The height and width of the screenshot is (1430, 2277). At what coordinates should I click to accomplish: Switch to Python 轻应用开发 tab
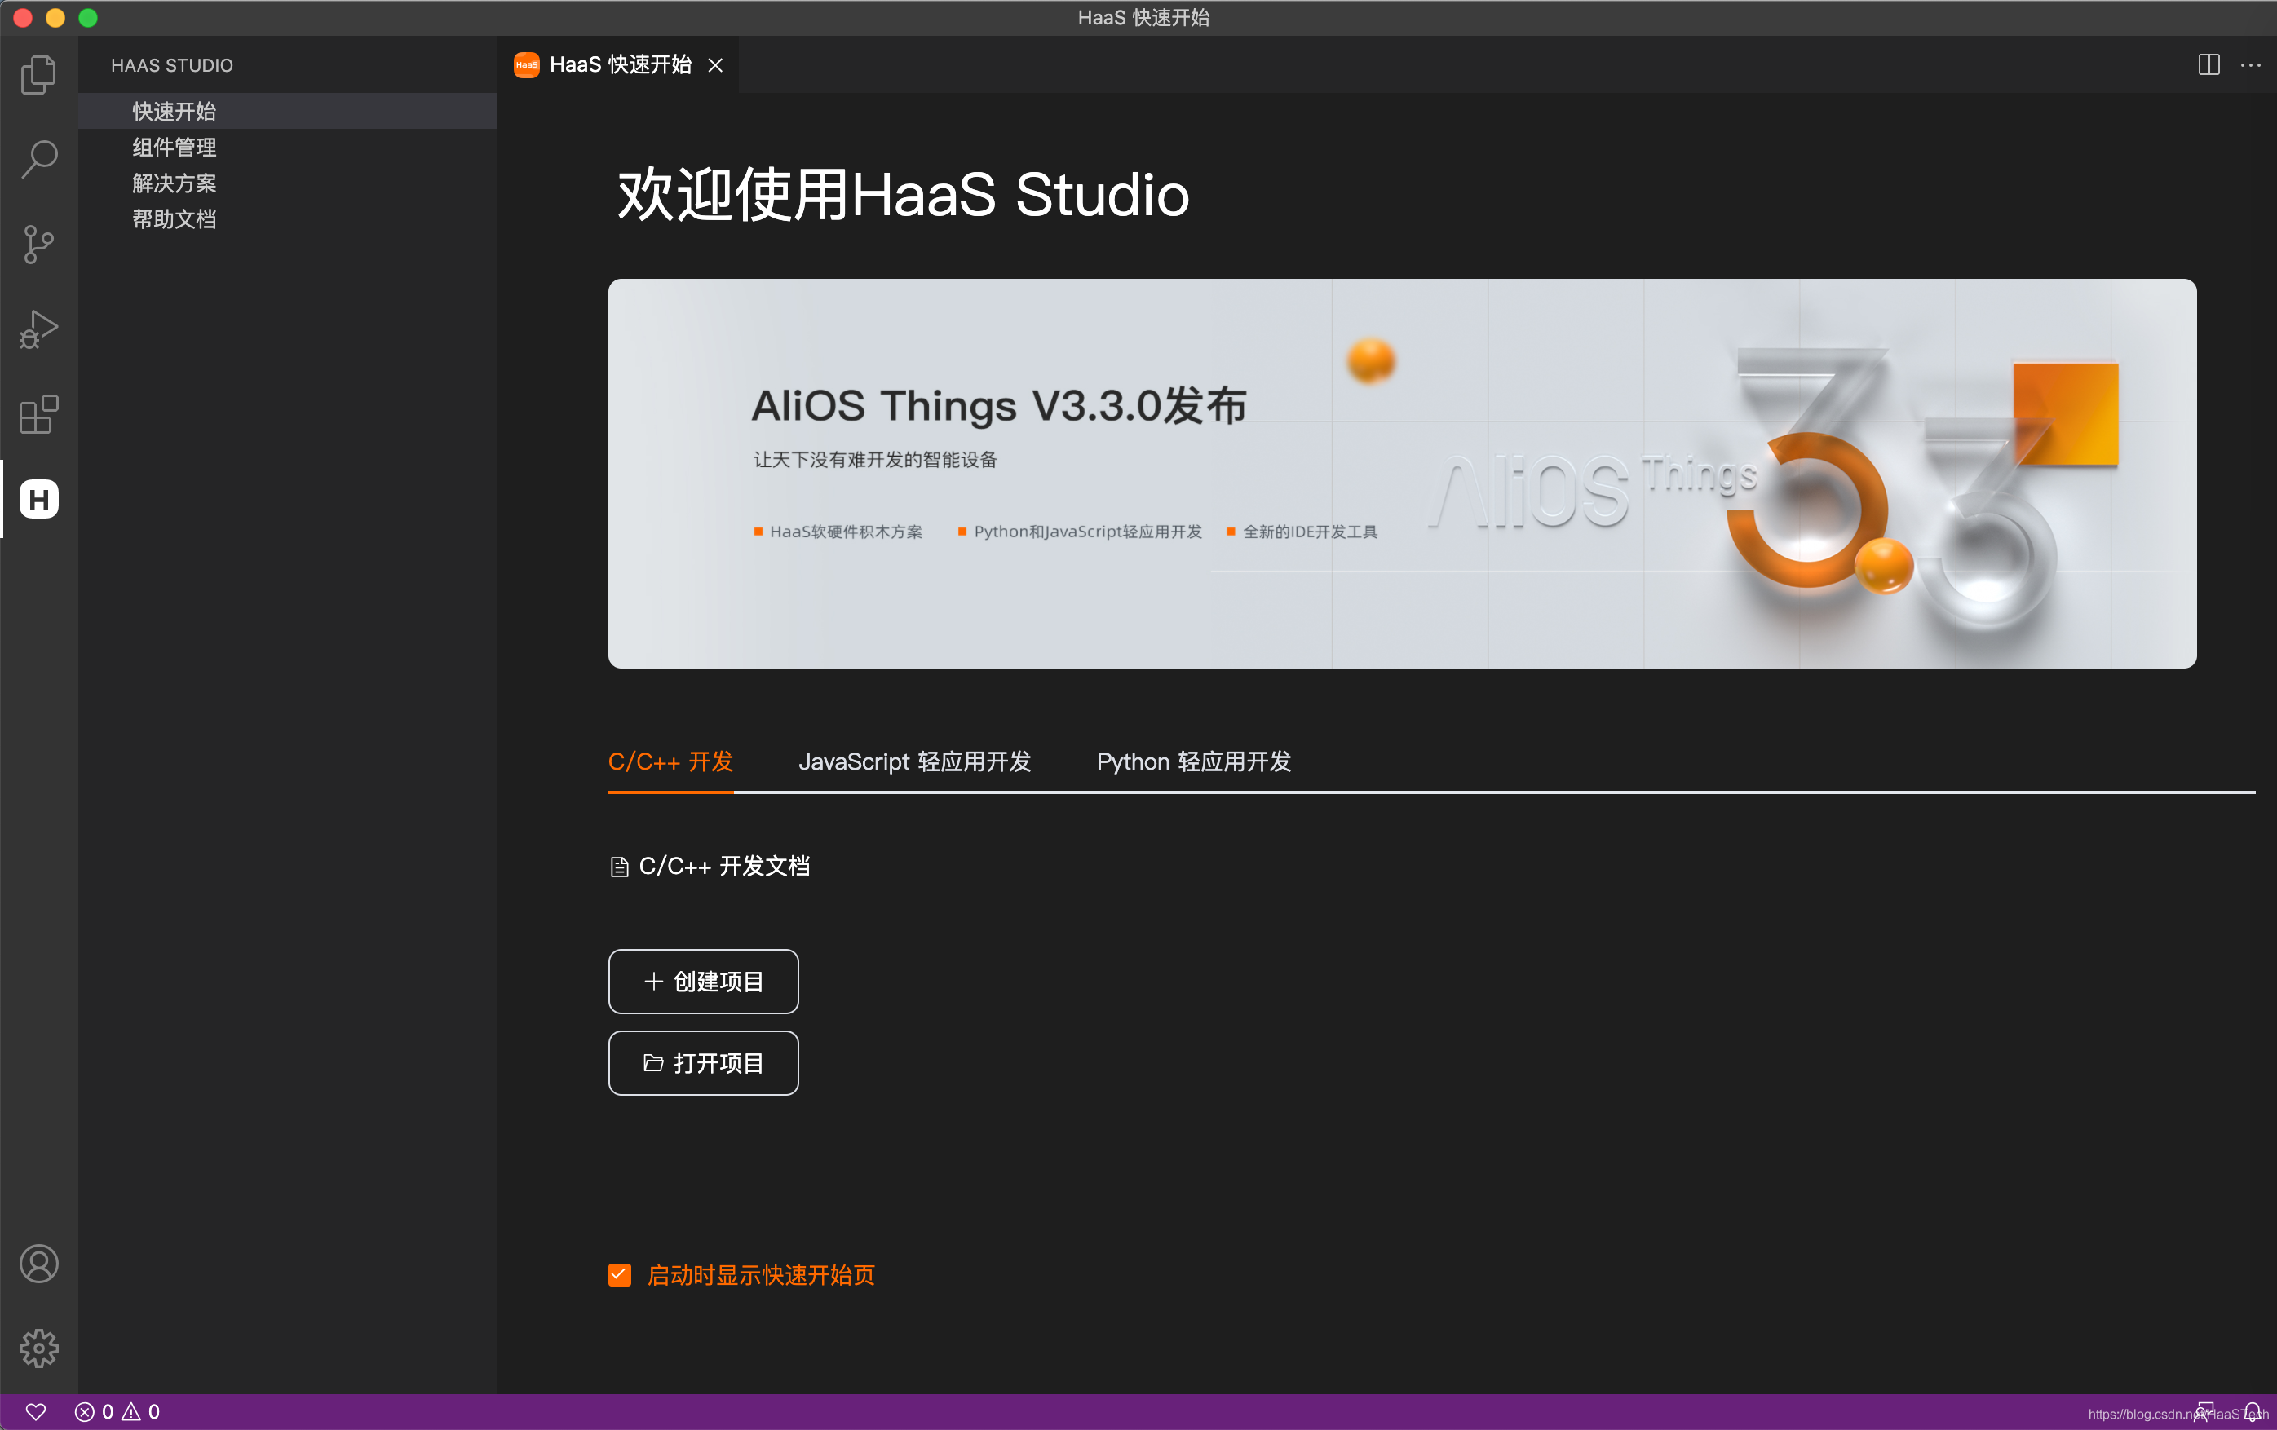pos(1192,761)
